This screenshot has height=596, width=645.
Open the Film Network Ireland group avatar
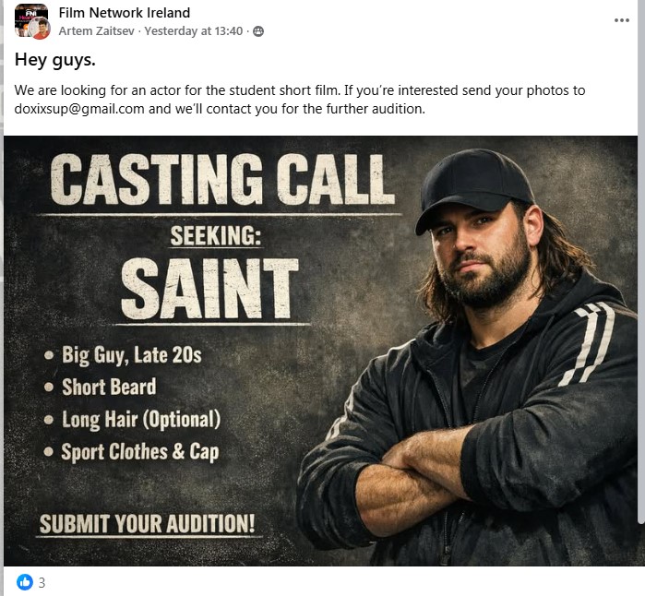[28, 17]
